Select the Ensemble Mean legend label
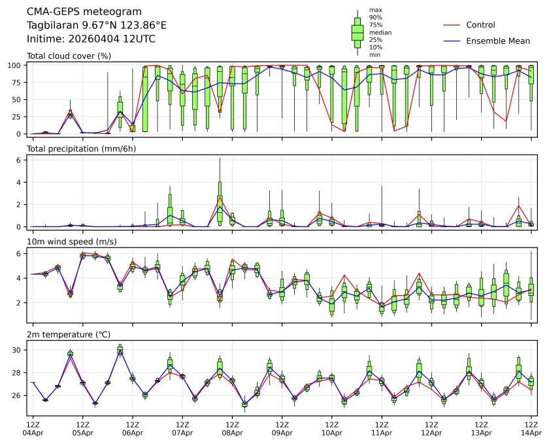This screenshot has width=549, height=444. pyautogui.click(x=497, y=41)
